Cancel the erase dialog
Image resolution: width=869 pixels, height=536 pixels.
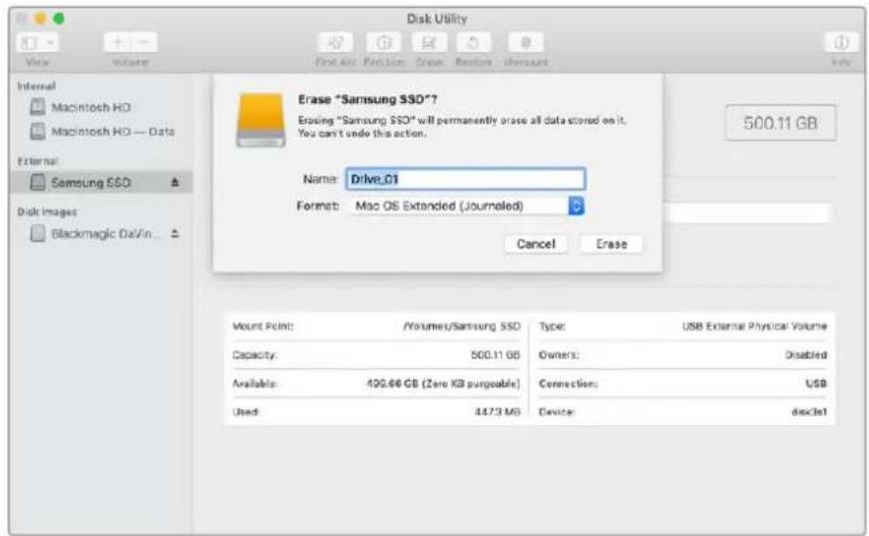pyautogui.click(x=536, y=244)
